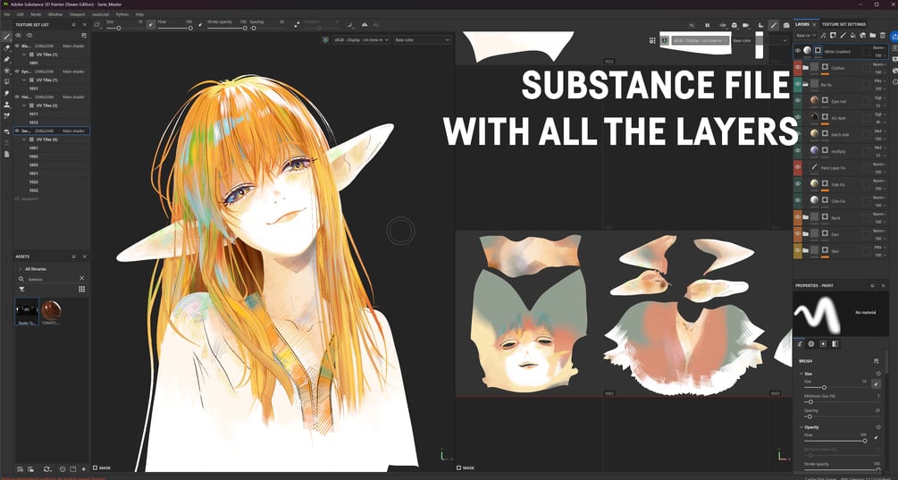Toggle MASK label below 3D viewport

(x=103, y=468)
